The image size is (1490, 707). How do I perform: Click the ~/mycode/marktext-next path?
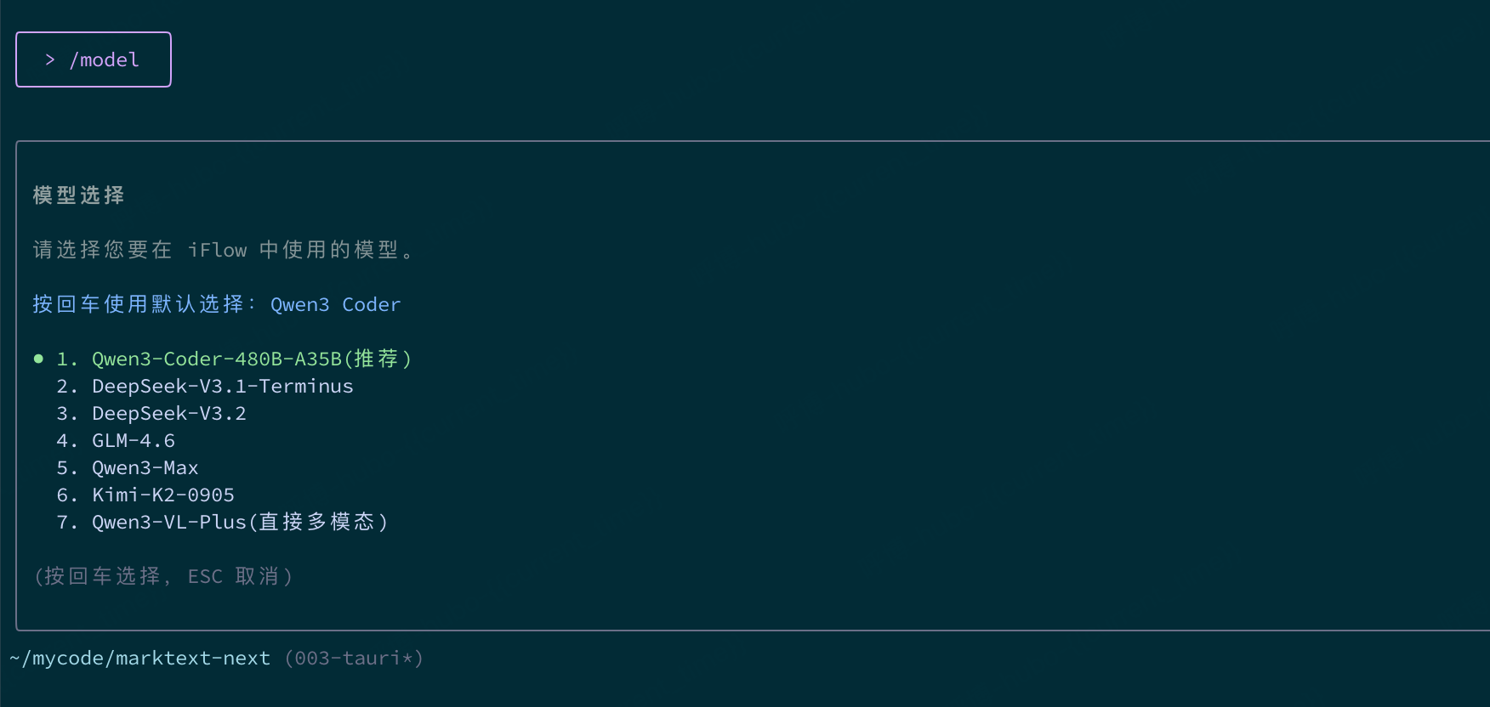[139, 658]
